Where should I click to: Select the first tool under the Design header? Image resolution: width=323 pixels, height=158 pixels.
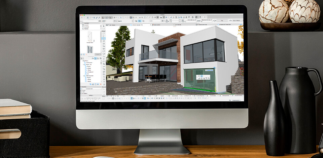104,34
